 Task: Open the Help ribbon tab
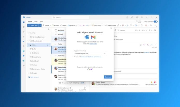tap(41, 21)
